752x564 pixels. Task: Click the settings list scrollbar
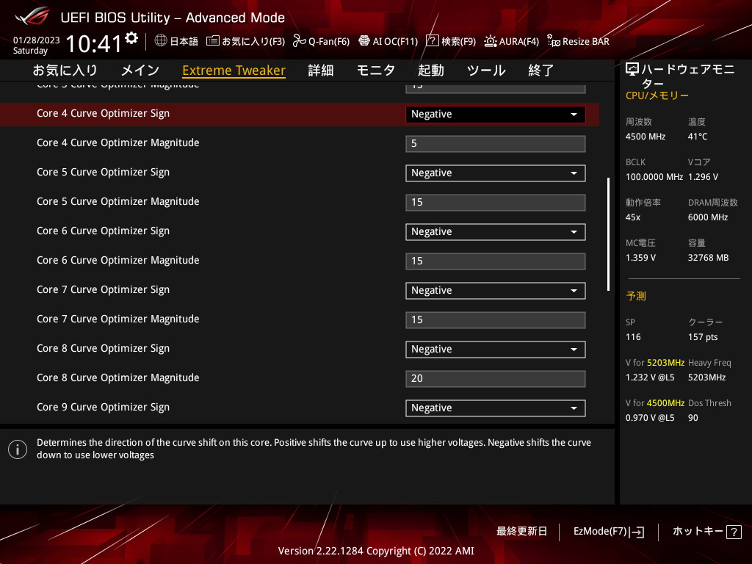pyautogui.click(x=608, y=234)
